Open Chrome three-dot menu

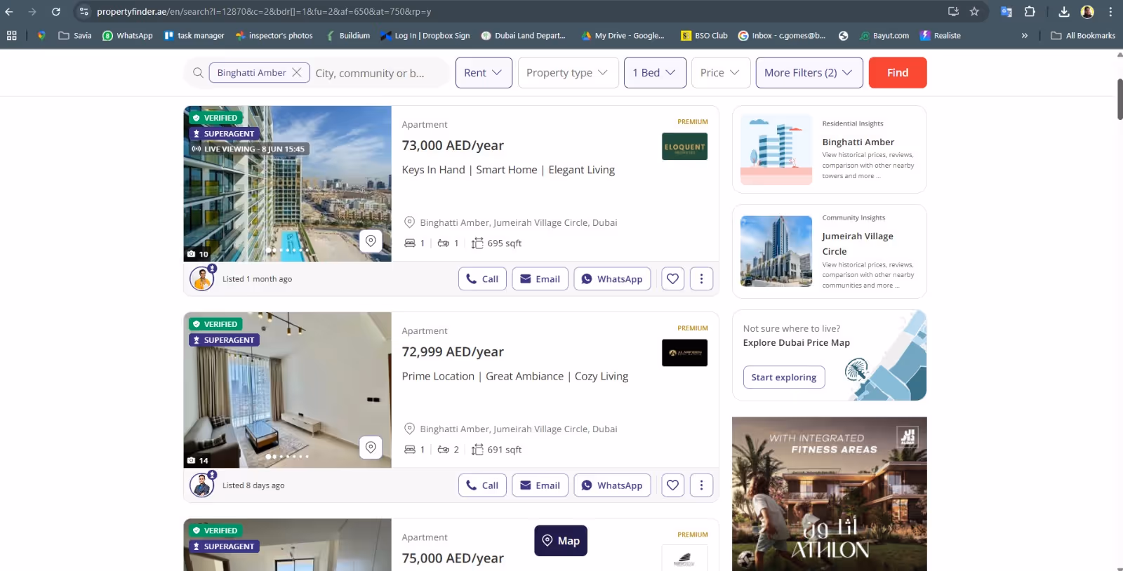pos(1110,11)
